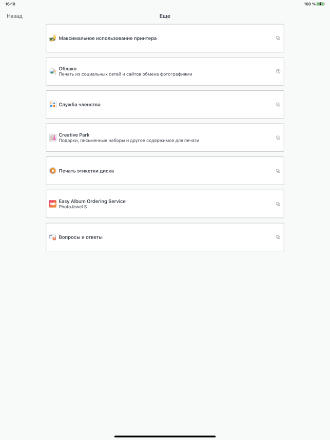Tap the Максимальное использование принтера hand icon
This screenshot has height=440, width=330.
53,38
